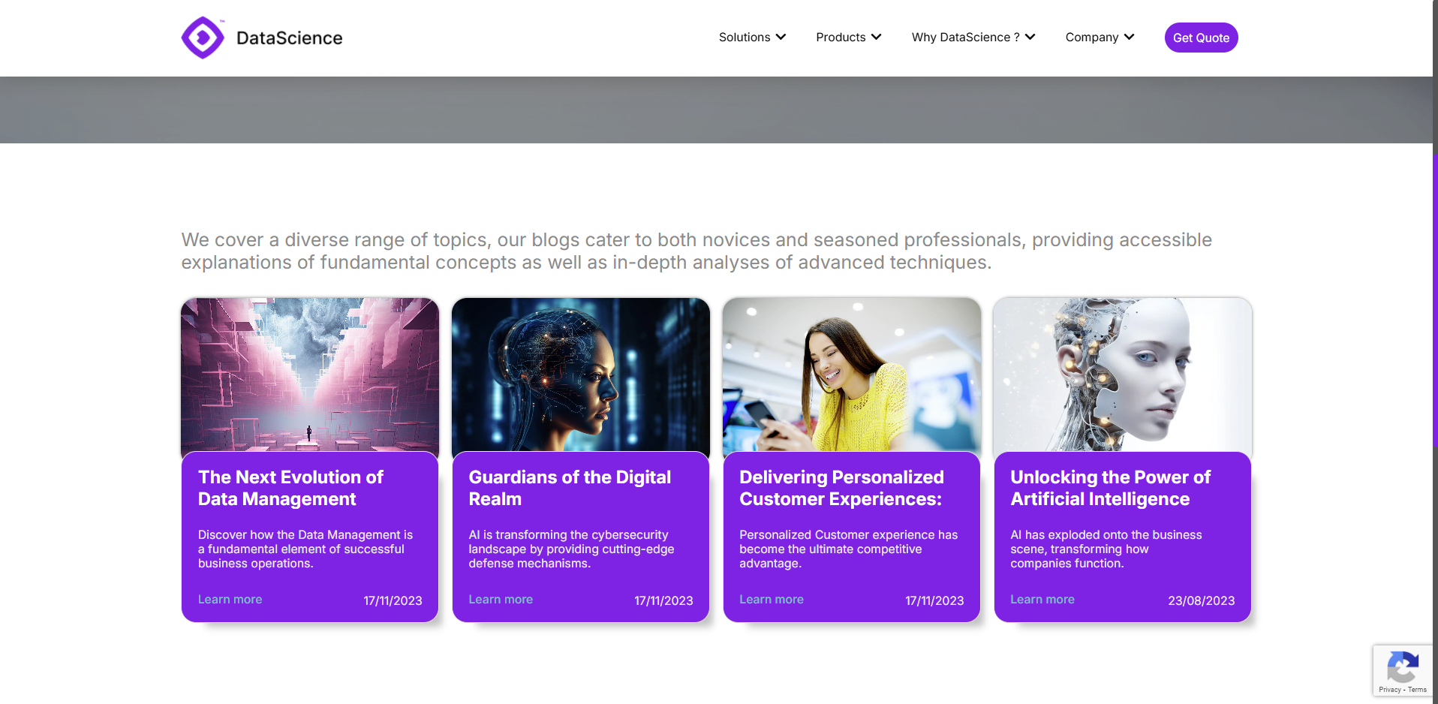Click Learn more on Artificial Intelligence card
This screenshot has height=704, width=1438.
(1042, 599)
